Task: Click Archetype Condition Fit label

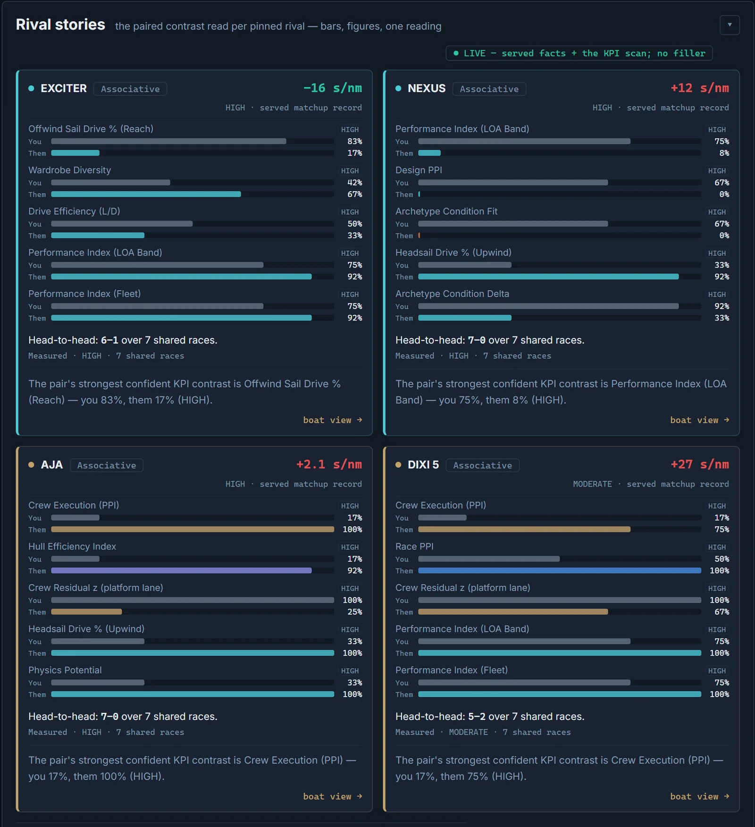Action: tap(446, 211)
